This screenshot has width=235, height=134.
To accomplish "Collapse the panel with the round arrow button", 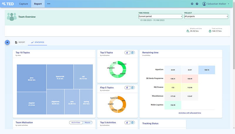I will click(x=7, y=42).
